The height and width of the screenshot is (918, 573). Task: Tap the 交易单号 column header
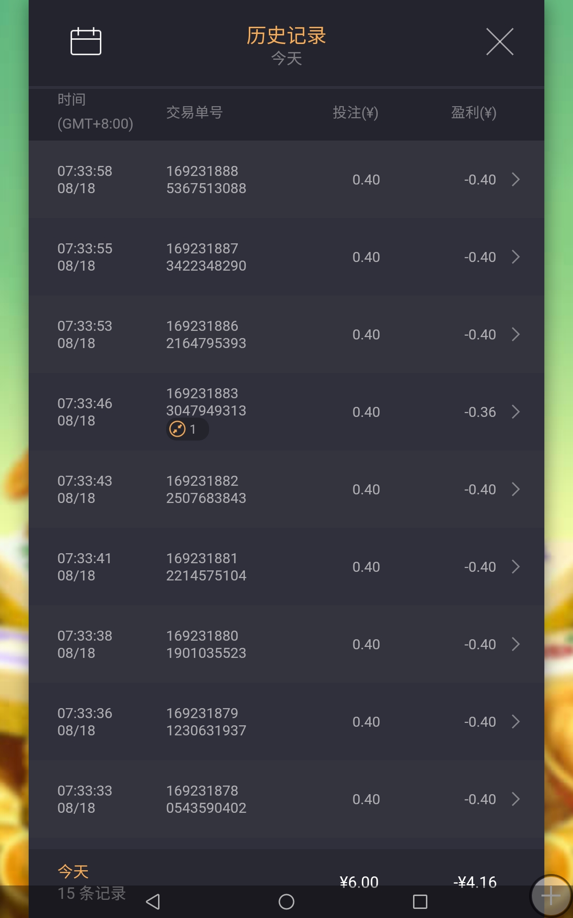(x=194, y=113)
